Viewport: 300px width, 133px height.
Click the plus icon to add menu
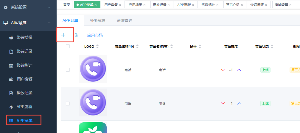point(63,35)
